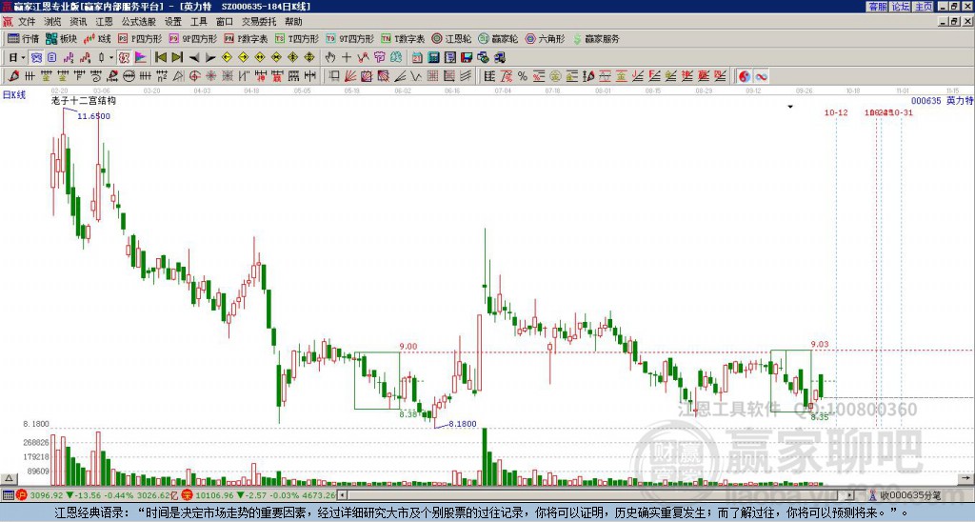Open the 行情 market quotes view

click(x=24, y=38)
